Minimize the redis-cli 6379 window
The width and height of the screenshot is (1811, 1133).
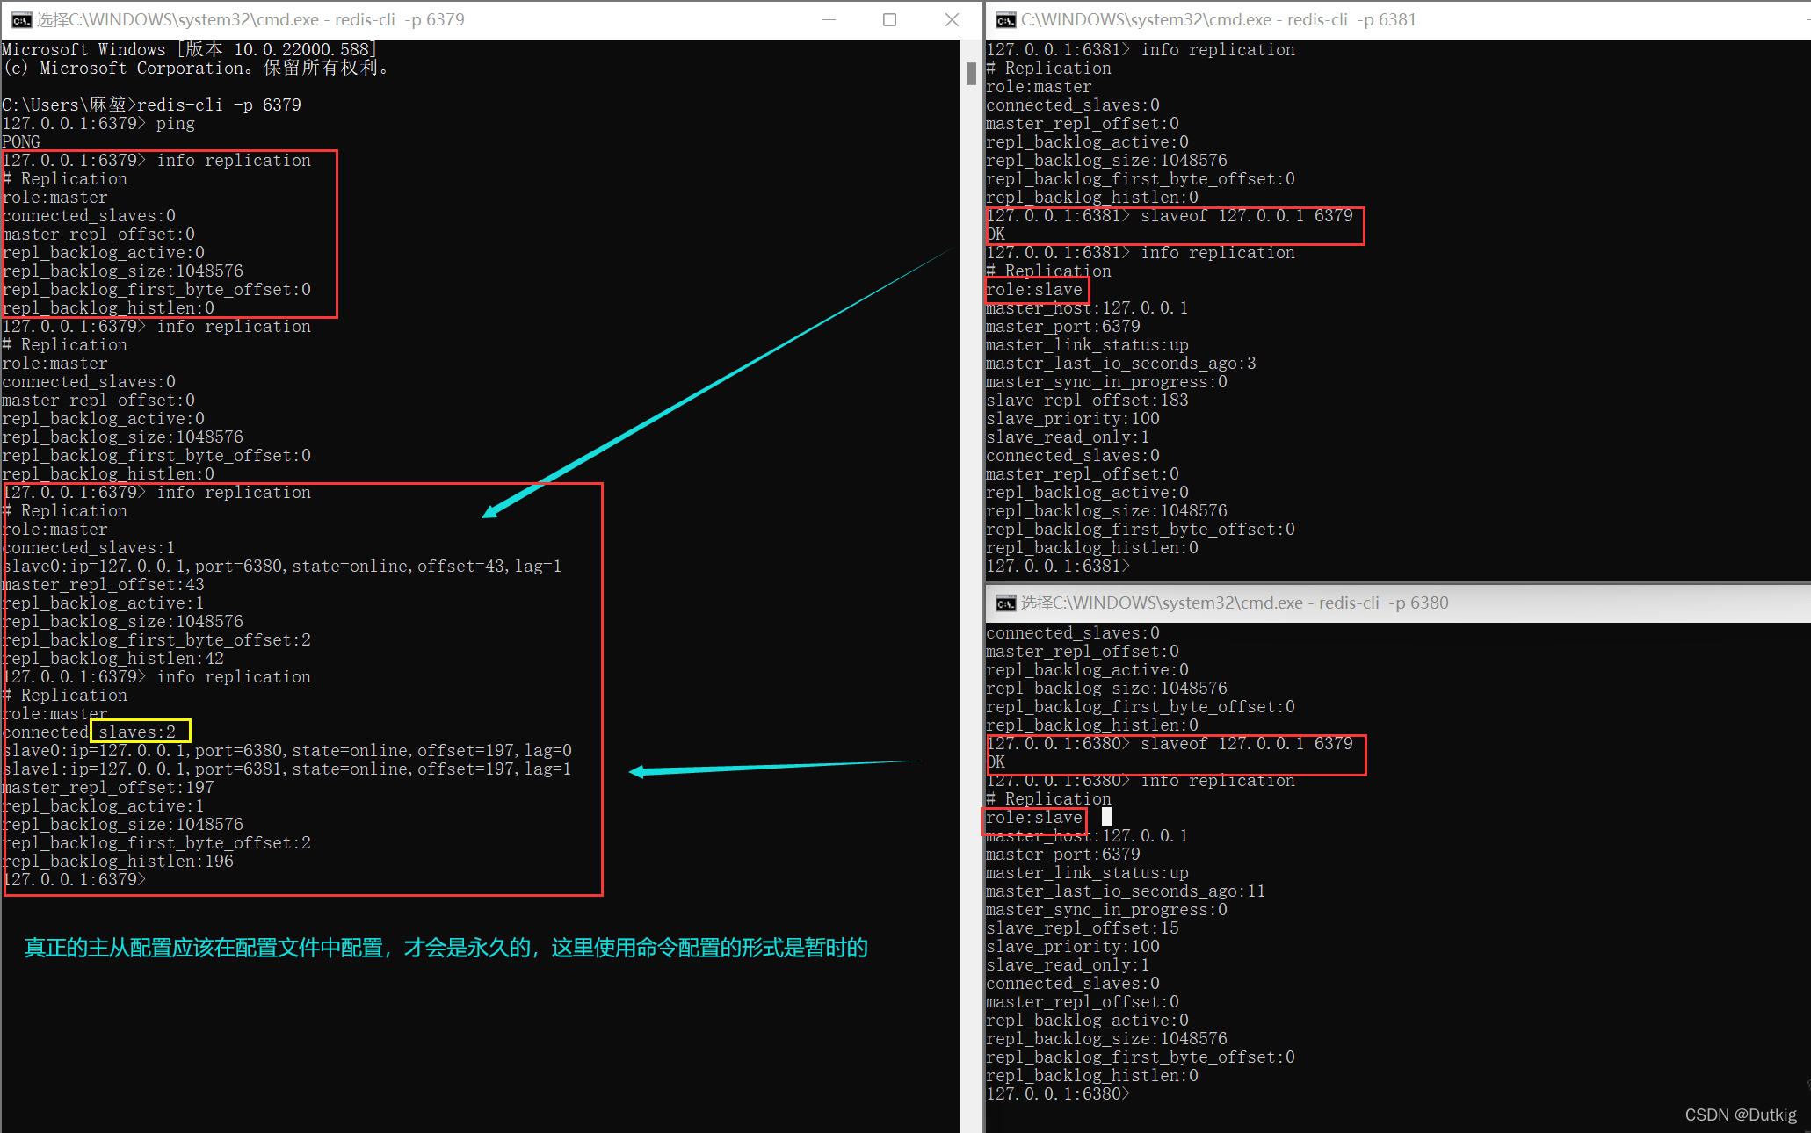click(x=829, y=19)
